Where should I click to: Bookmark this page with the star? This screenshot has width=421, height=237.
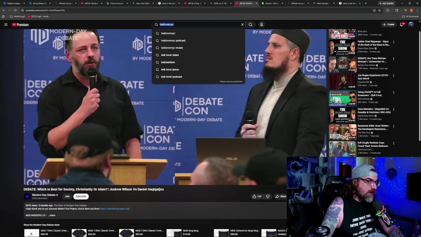pyautogui.click(x=380, y=10)
